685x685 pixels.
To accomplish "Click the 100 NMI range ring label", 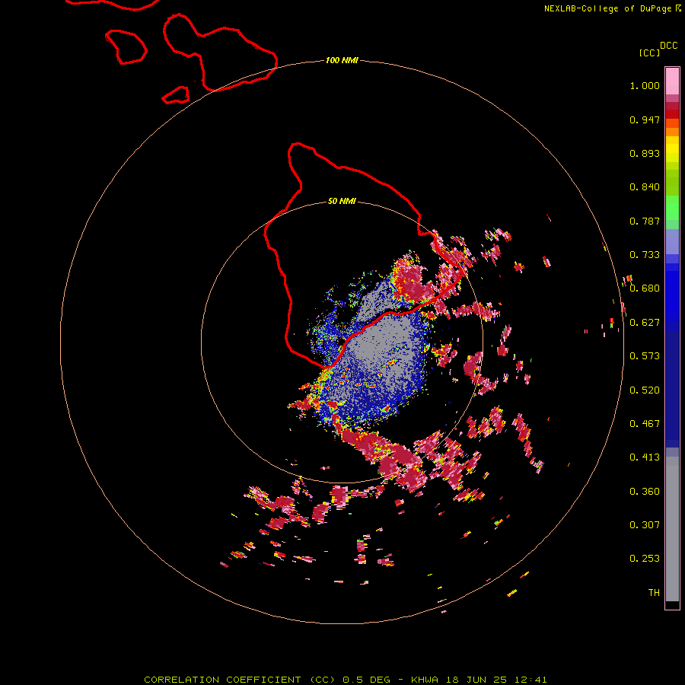I will (x=342, y=60).
